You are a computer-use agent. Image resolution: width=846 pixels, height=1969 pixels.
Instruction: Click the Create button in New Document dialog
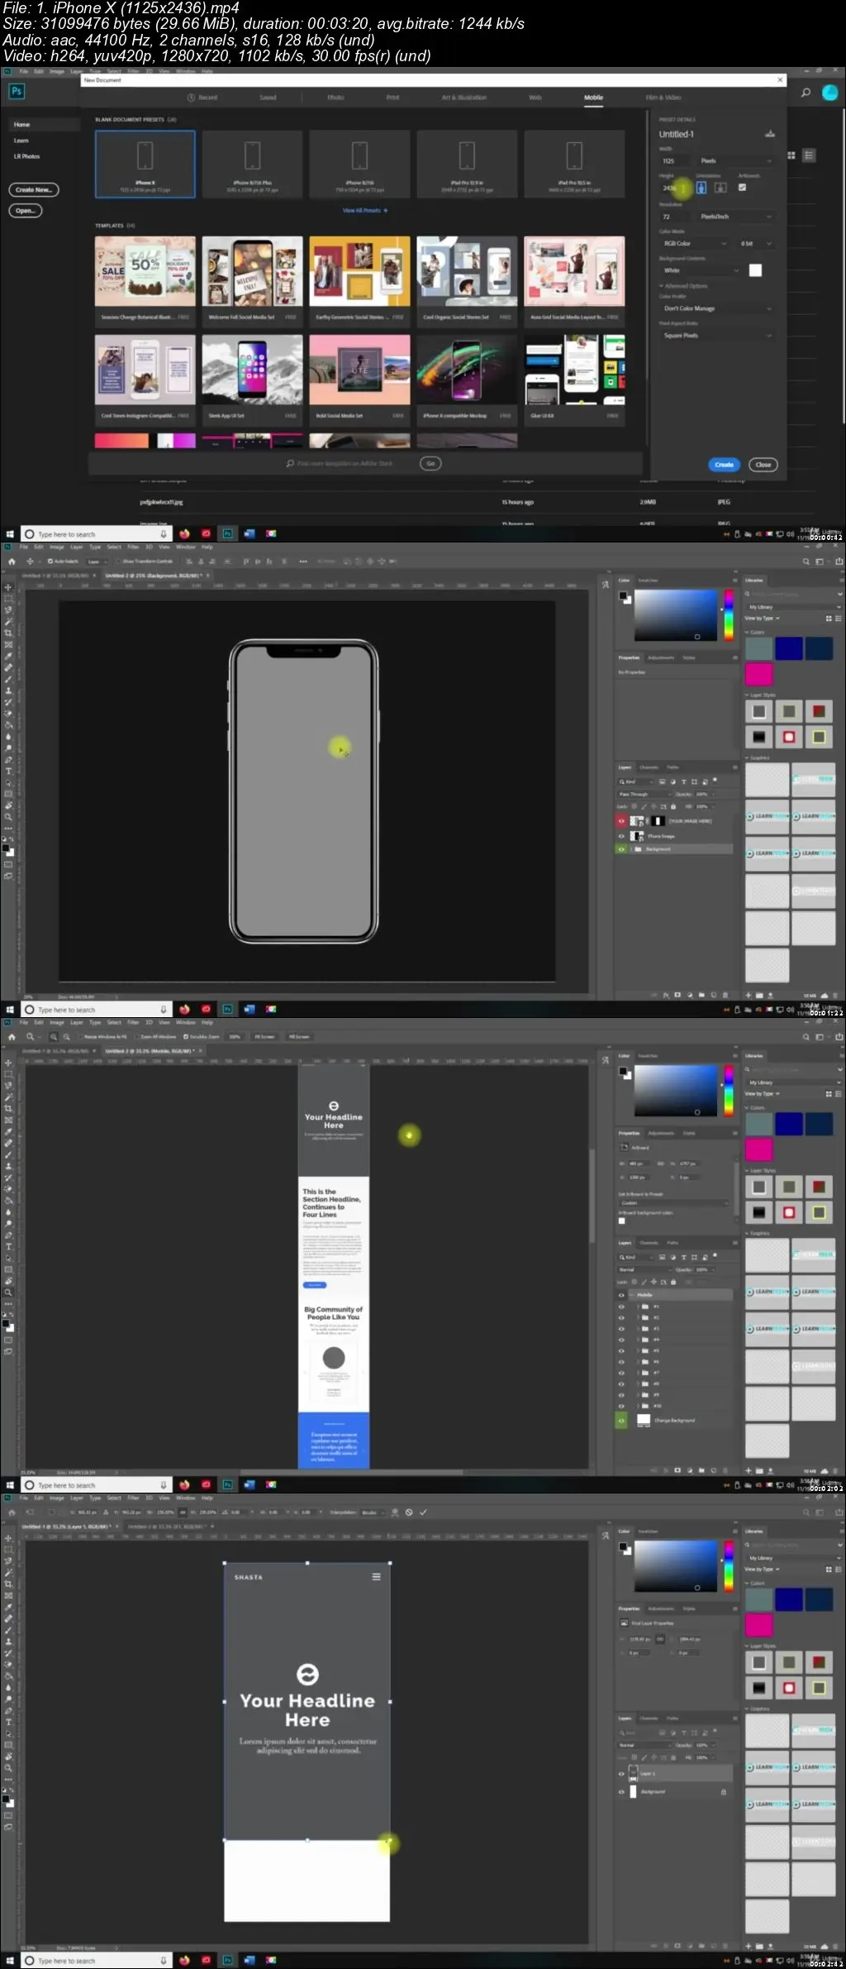tap(725, 465)
